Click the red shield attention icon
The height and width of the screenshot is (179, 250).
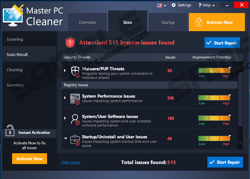[70, 43]
